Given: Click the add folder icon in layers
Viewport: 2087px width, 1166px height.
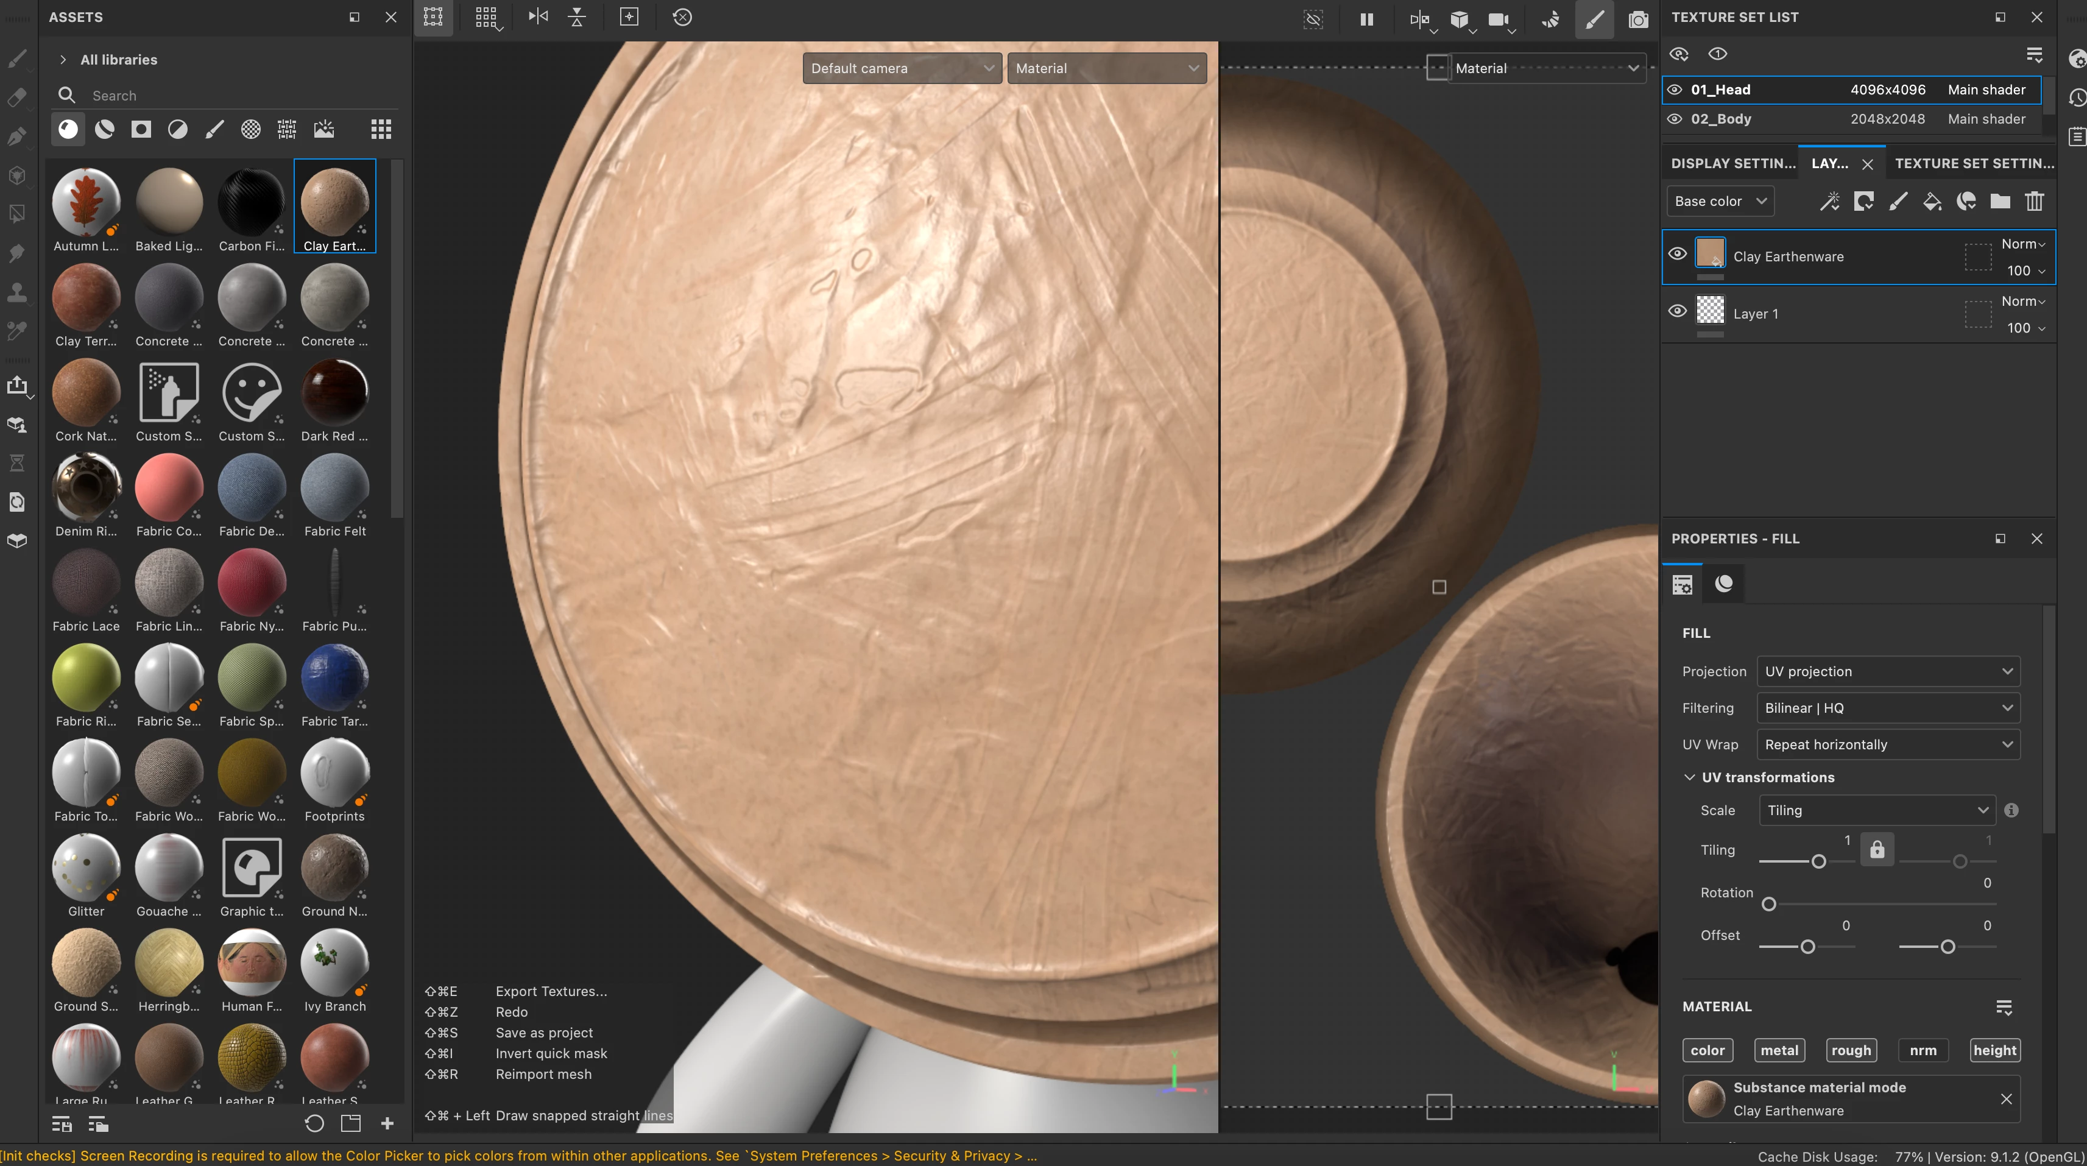Looking at the screenshot, I should tap(1999, 201).
